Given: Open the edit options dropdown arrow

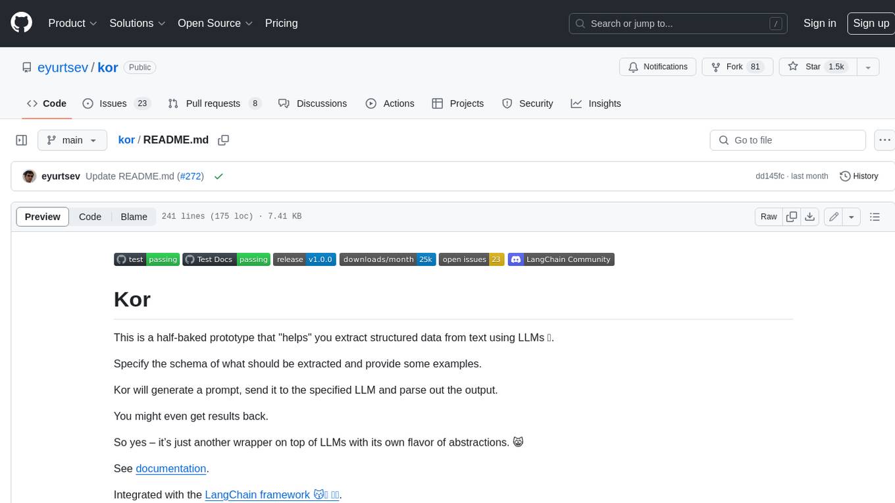Looking at the screenshot, I should [852, 217].
